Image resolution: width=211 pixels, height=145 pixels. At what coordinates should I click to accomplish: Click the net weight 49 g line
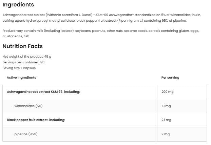point(26,56)
